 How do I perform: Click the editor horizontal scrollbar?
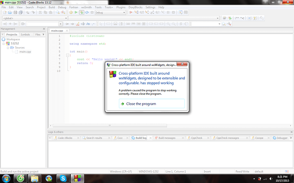(110, 126)
